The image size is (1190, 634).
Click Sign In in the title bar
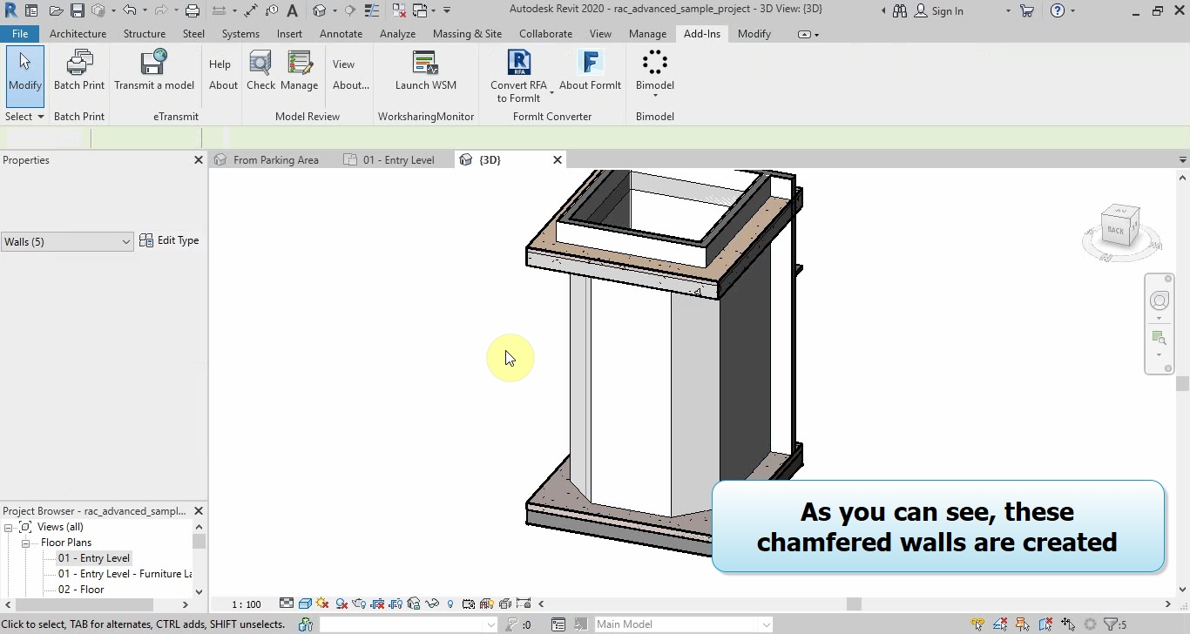[945, 11]
